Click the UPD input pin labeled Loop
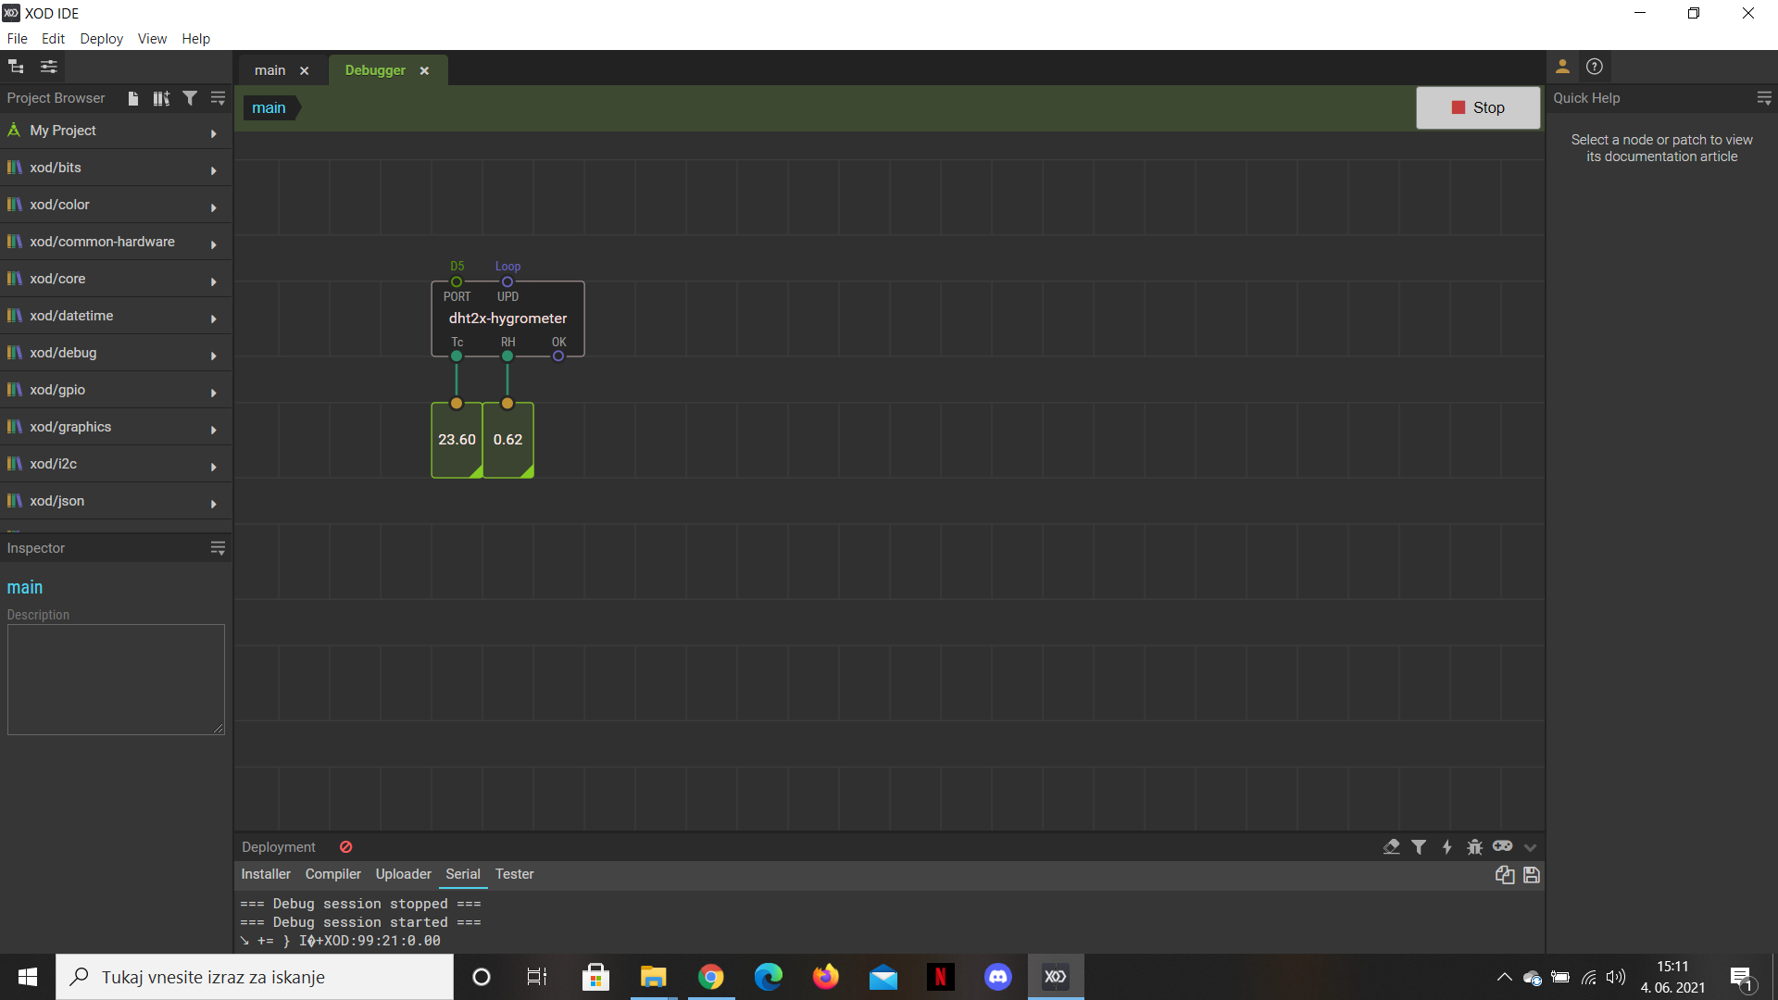Viewport: 1778px width, 1000px height. point(507,282)
